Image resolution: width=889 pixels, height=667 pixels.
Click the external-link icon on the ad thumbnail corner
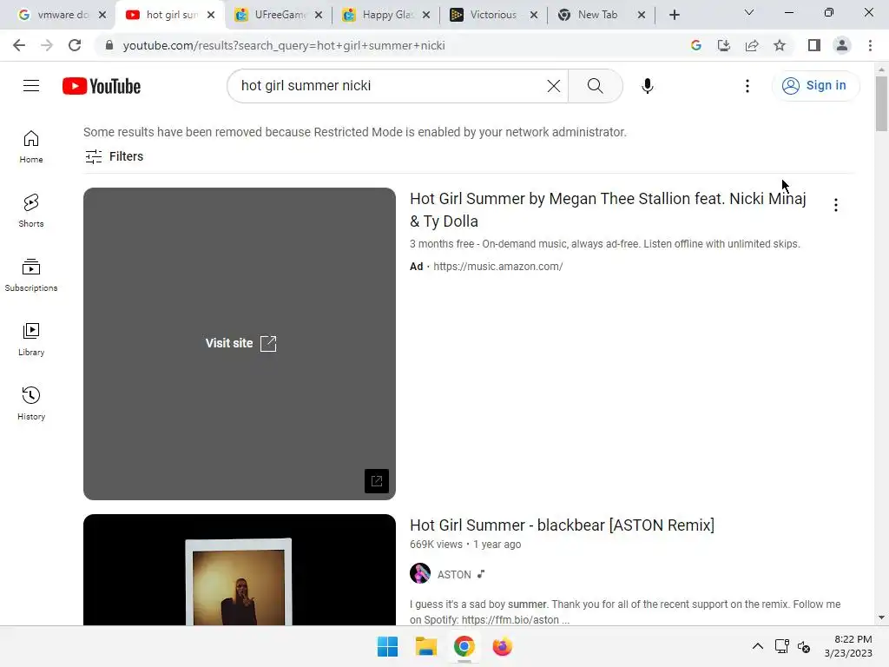[x=377, y=481]
